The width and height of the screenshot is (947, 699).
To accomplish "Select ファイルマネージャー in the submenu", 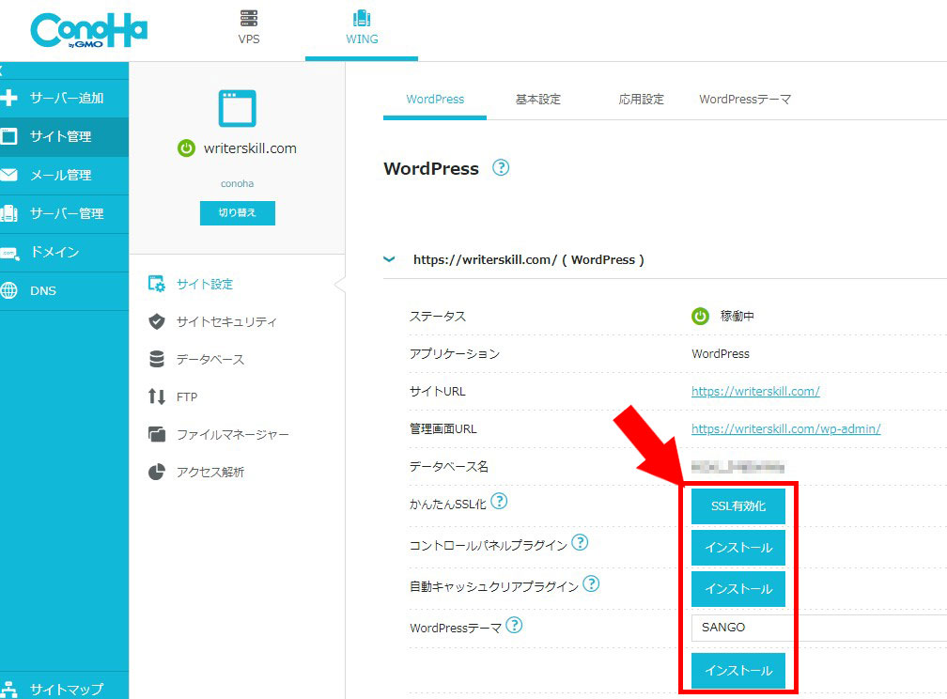I will point(233,434).
